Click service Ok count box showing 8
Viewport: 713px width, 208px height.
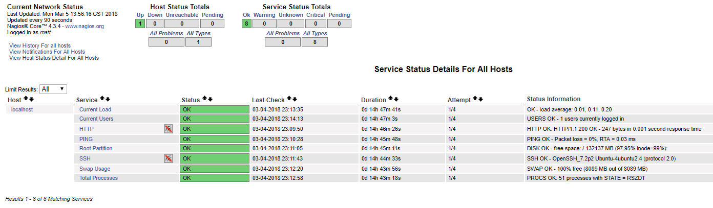pos(246,24)
